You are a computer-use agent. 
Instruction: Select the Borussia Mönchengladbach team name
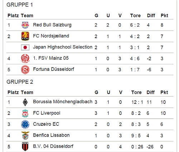click(63, 102)
